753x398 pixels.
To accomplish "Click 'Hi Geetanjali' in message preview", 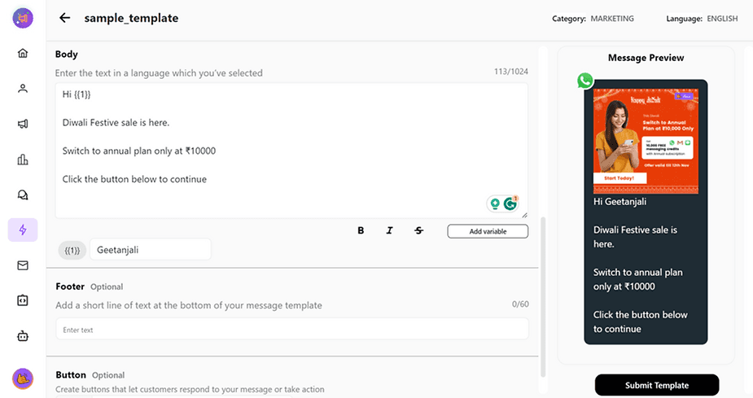I will pyautogui.click(x=619, y=202).
